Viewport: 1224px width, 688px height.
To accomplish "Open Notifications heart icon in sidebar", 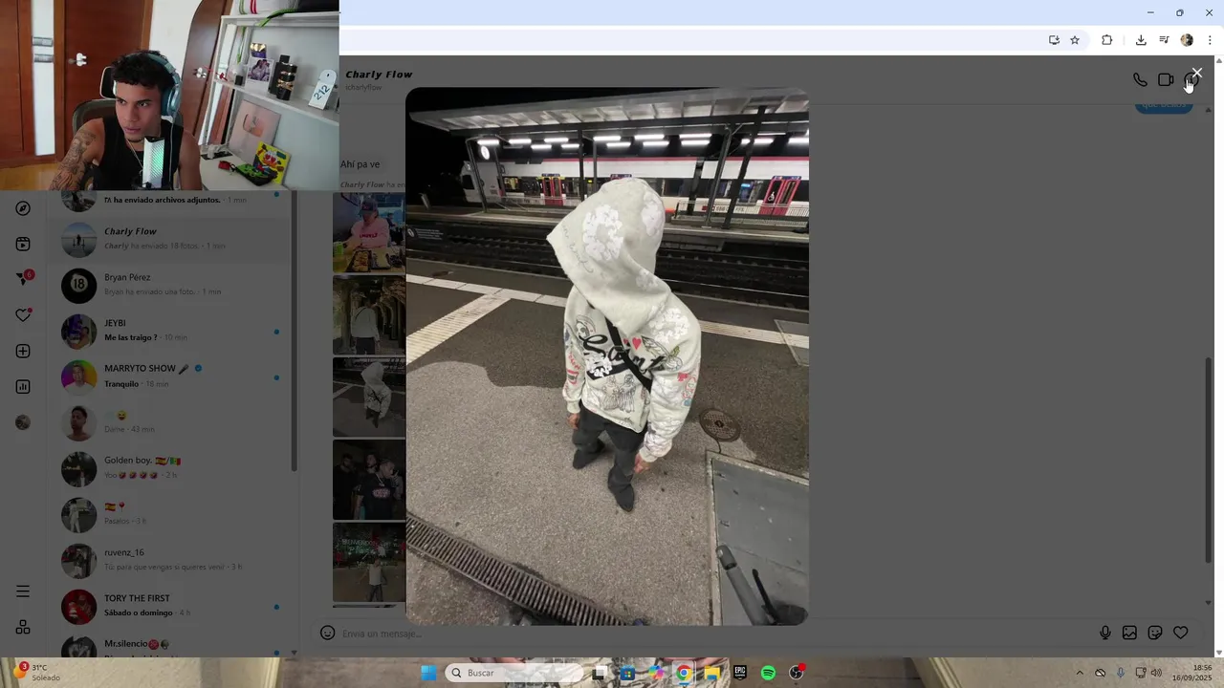I will [x=23, y=314].
